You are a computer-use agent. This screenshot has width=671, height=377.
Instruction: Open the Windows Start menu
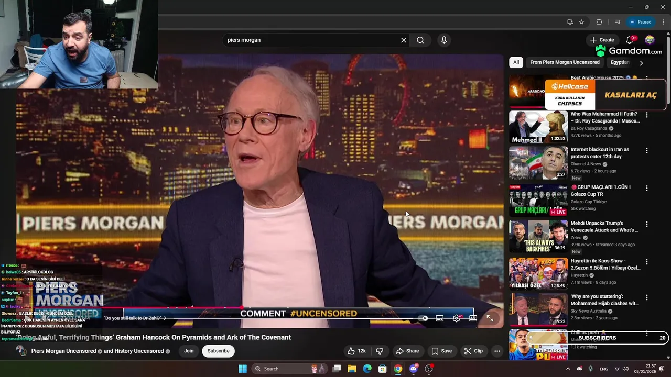pyautogui.click(x=243, y=369)
